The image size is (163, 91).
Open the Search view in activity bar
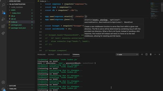click(3, 5)
